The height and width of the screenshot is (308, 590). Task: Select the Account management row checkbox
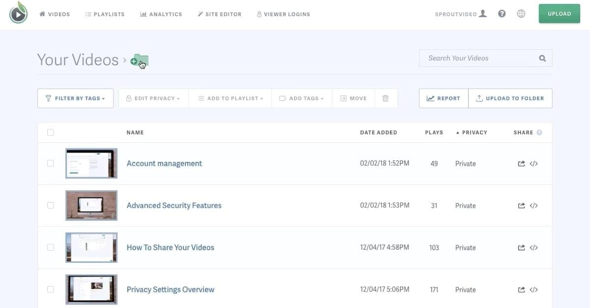point(51,163)
